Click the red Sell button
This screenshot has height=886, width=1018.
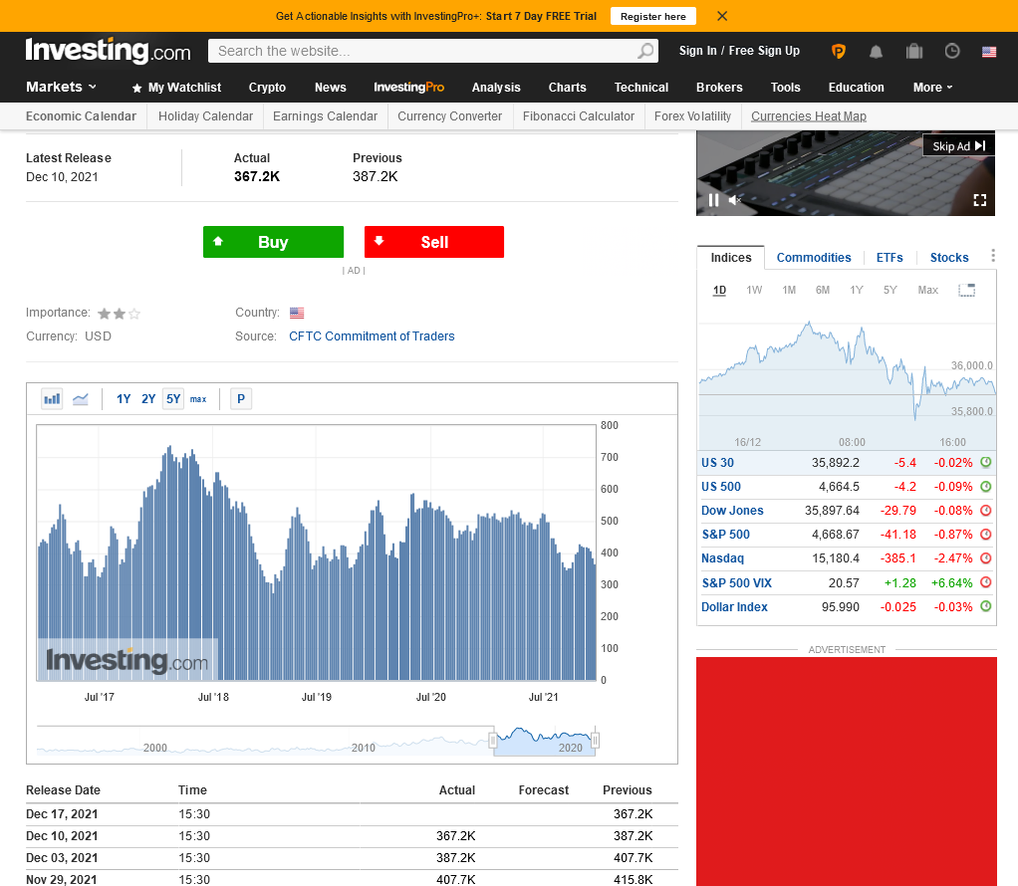coord(434,242)
